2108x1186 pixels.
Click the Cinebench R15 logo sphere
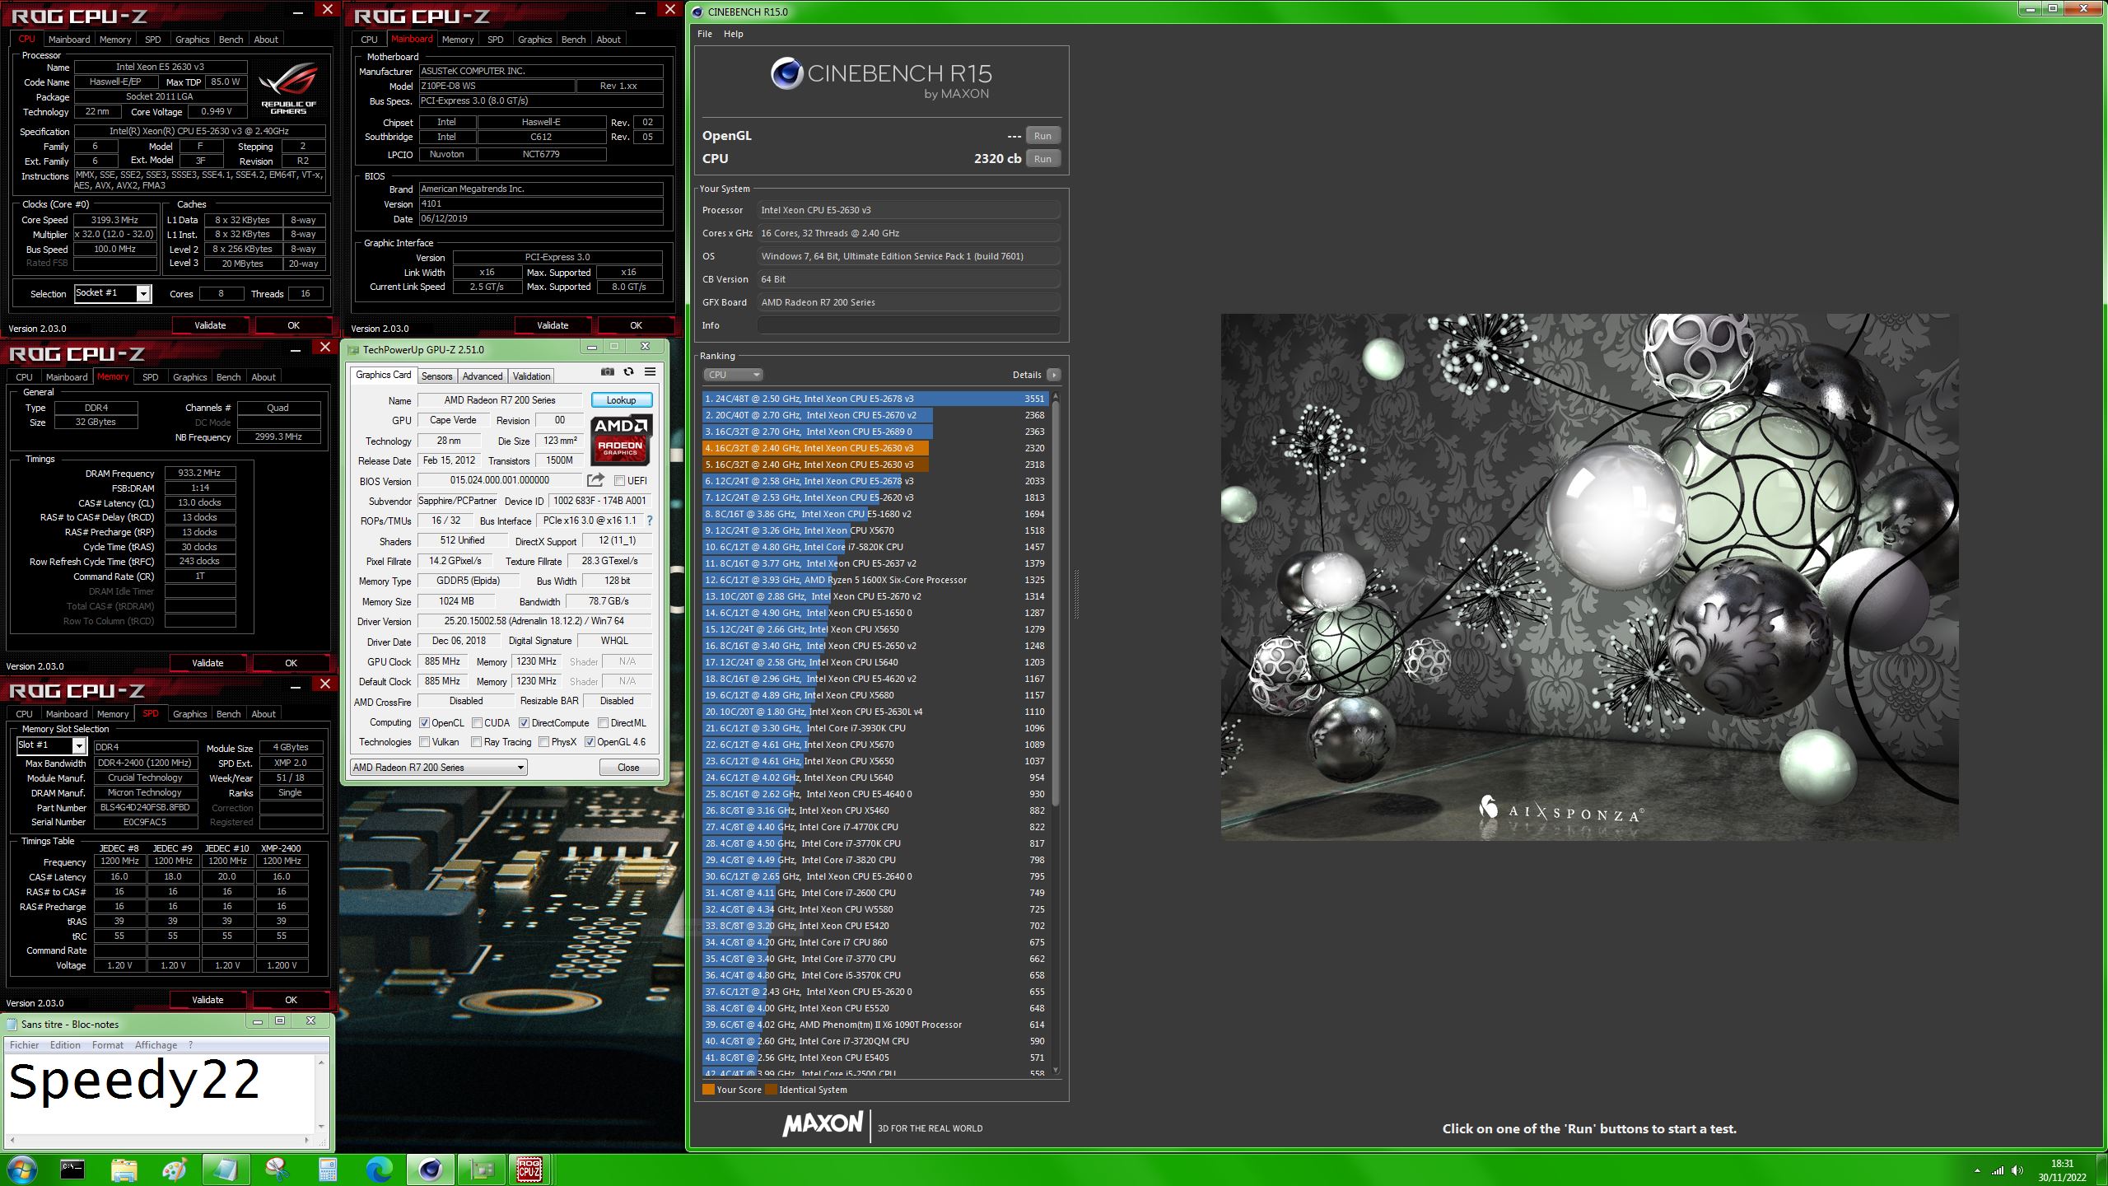pyautogui.click(x=786, y=73)
